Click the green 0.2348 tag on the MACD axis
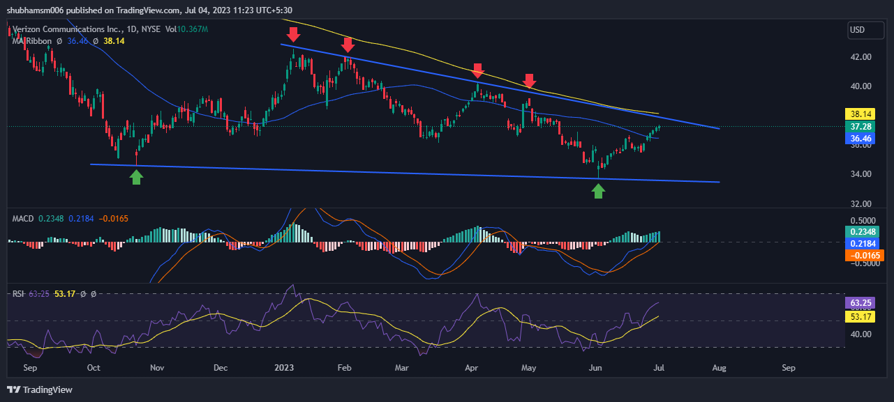 864,232
